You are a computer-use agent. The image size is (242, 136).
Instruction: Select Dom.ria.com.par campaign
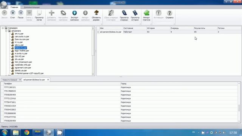(x=22, y=39)
